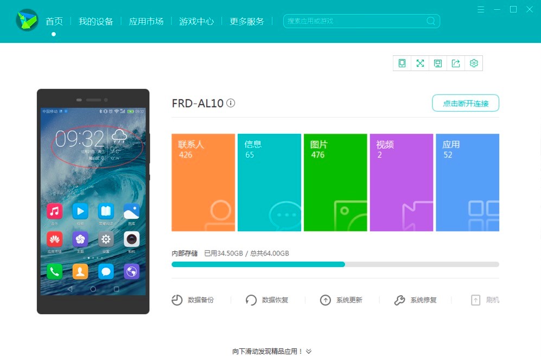Open the hamburger menu in title bar
Screen dimensions: 541x357
[481, 9]
